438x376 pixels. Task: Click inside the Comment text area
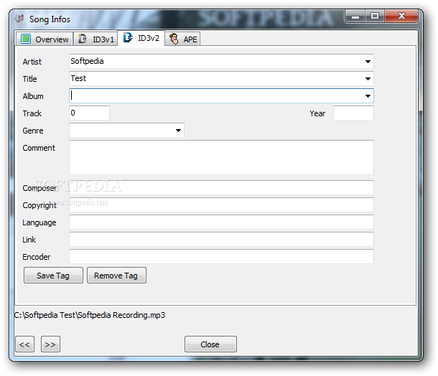tap(221, 157)
